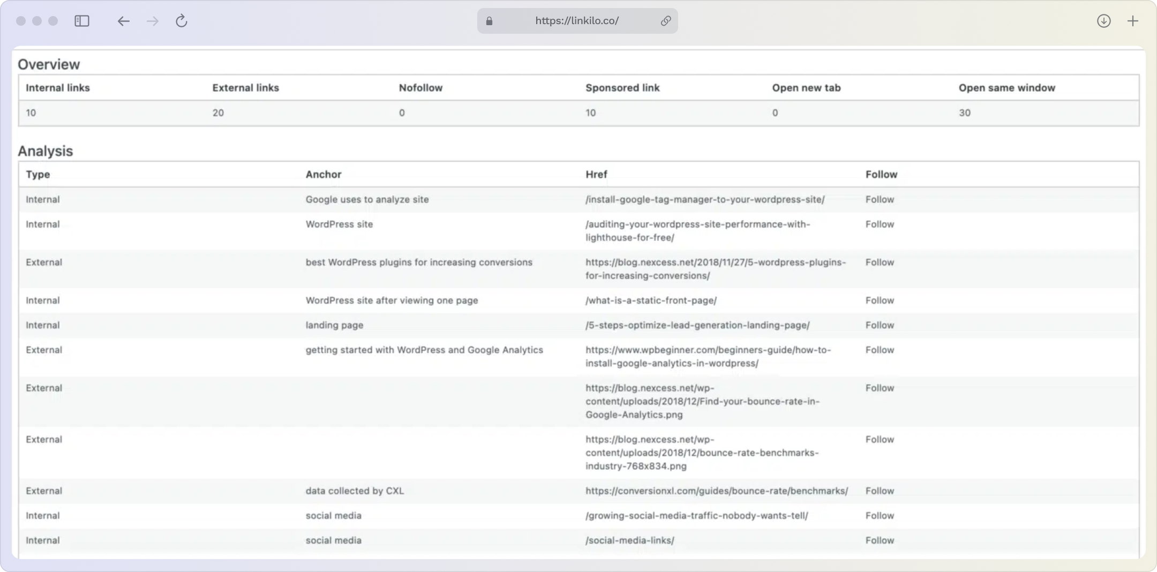Open the conversionxl.com benchmarks link
This screenshot has height=572, width=1157.
coord(716,491)
